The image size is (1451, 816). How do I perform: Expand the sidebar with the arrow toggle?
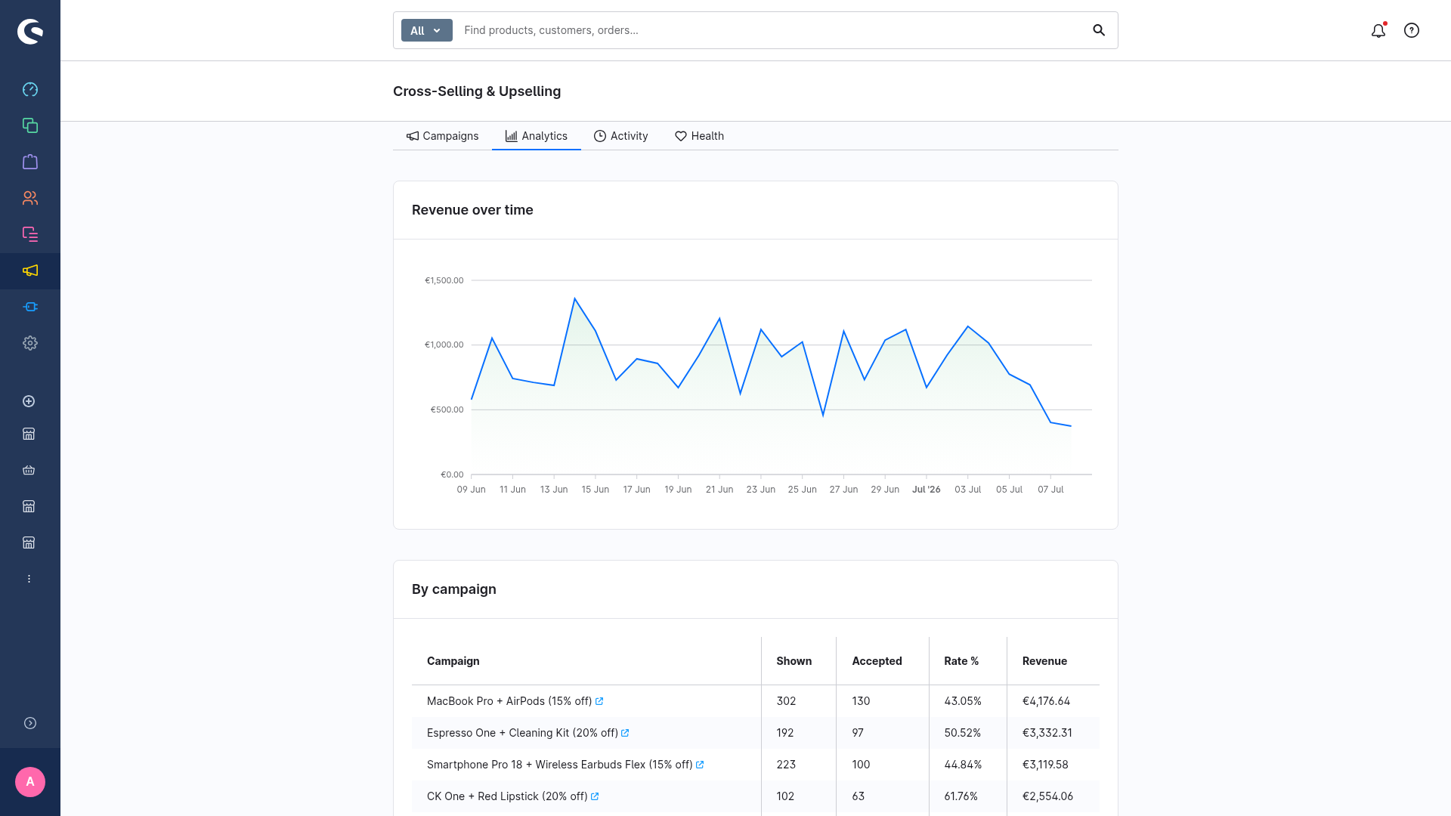tap(30, 723)
